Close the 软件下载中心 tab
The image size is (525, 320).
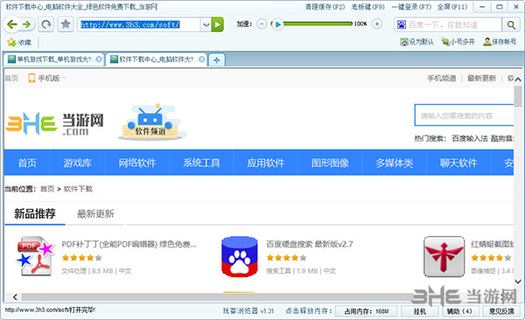click(201, 59)
